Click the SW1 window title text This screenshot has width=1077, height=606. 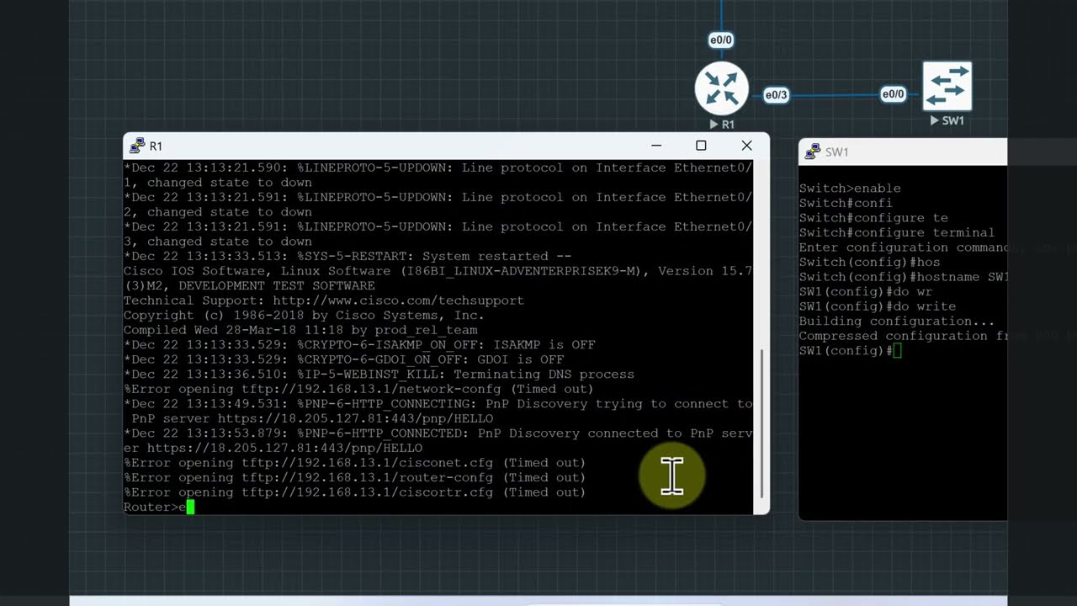tap(836, 151)
